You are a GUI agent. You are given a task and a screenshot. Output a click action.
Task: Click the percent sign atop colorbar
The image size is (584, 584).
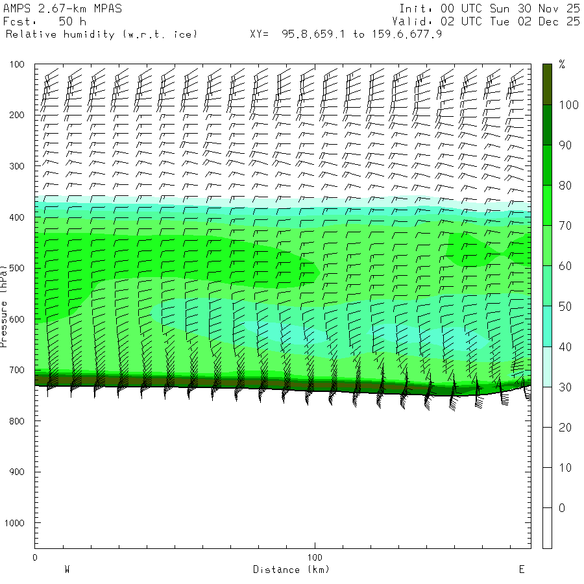pyautogui.click(x=562, y=64)
